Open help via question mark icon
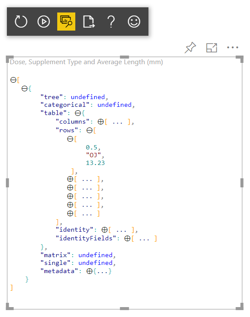The width and height of the screenshot is (250, 317). coord(111,22)
